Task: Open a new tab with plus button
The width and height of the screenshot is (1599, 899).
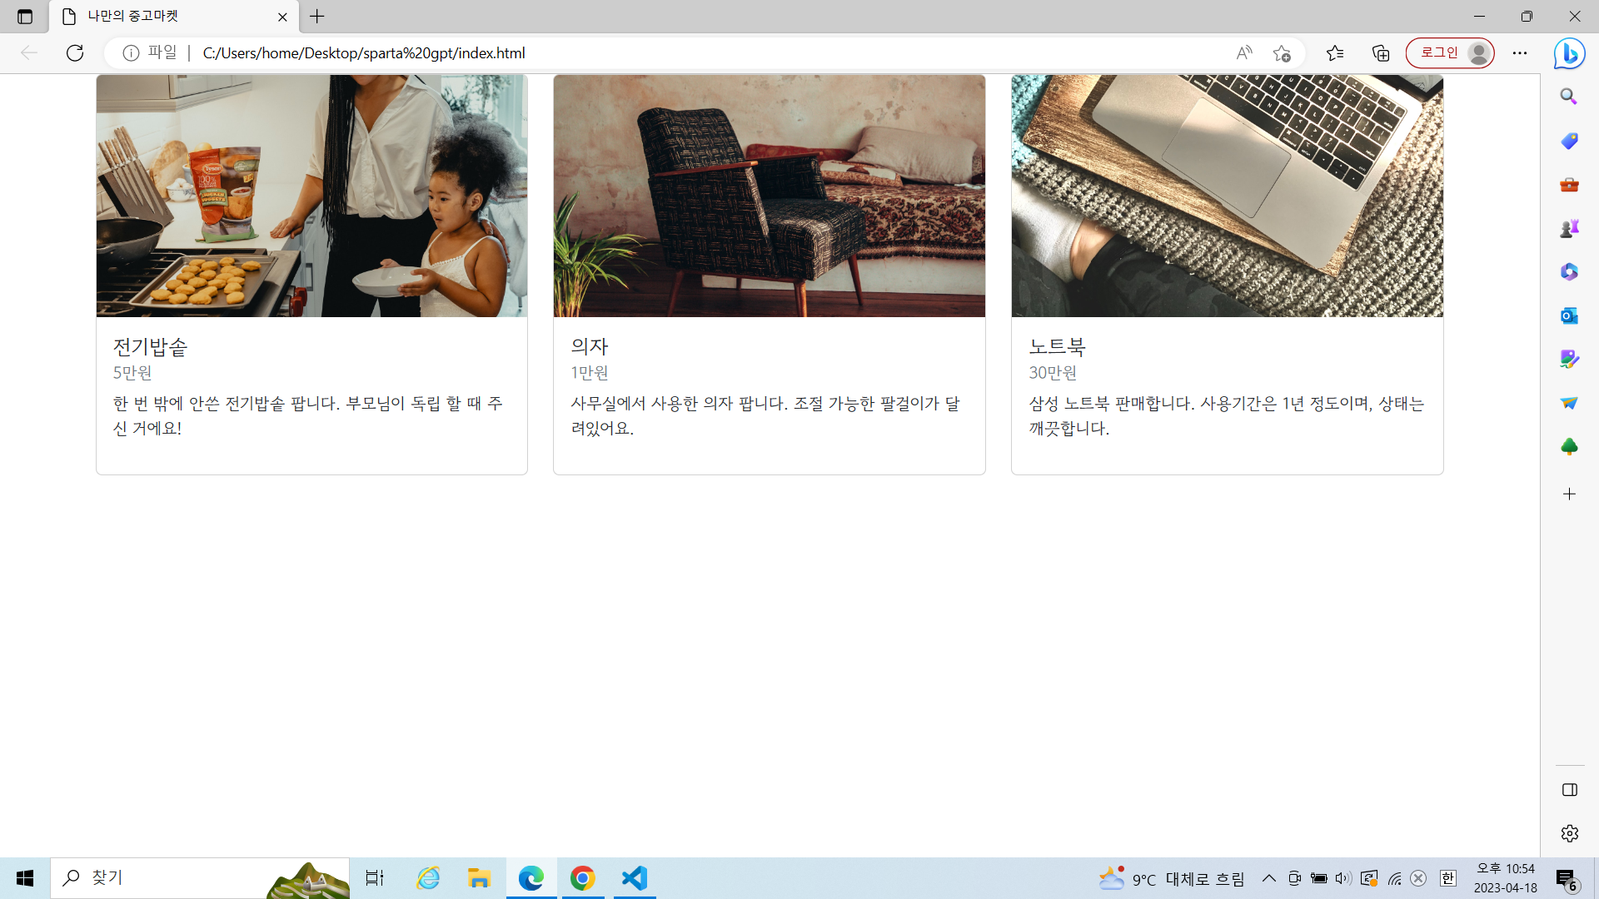Action: (317, 17)
